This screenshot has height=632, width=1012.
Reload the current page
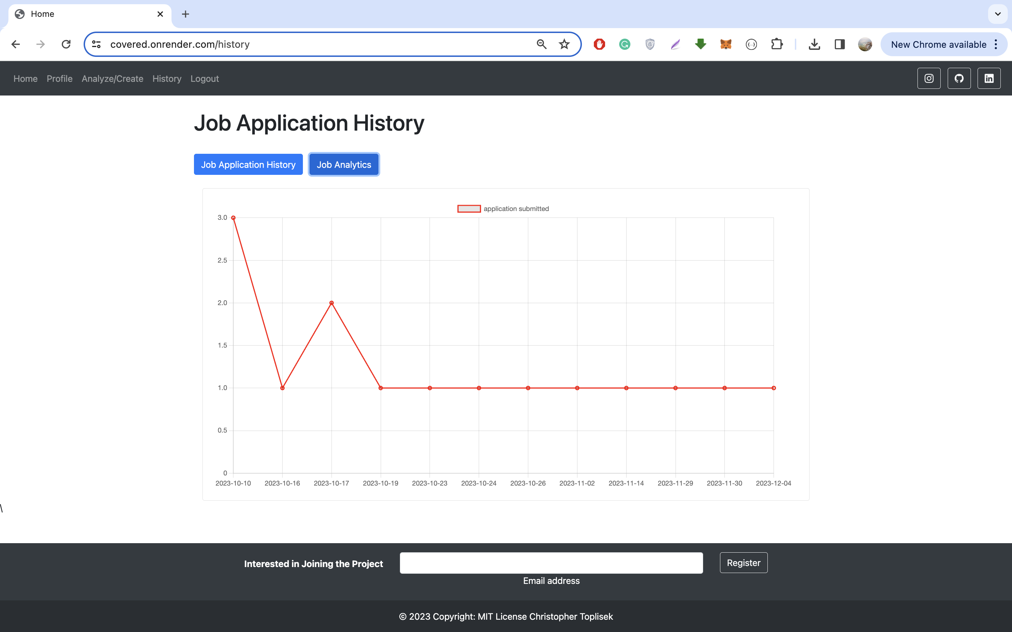(x=66, y=44)
